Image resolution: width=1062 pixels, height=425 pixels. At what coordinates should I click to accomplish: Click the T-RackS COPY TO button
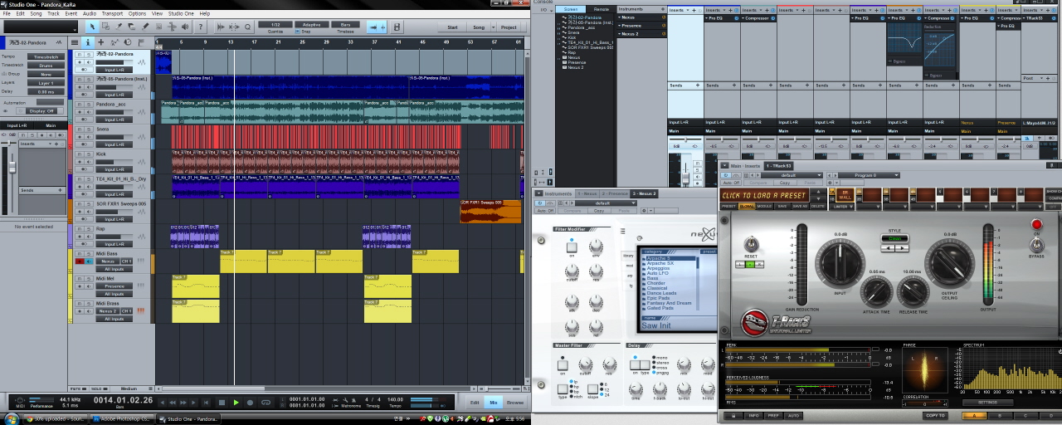(935, 415)
